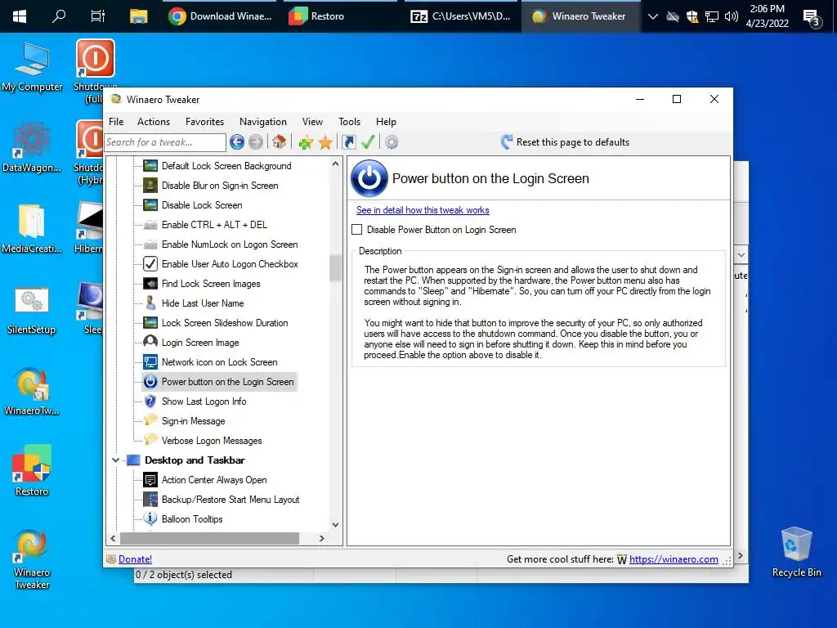The height and width of the screenshot is (628, 837).
Task: Click the create shortcut toolbar icon
Action: click(348, 142)
